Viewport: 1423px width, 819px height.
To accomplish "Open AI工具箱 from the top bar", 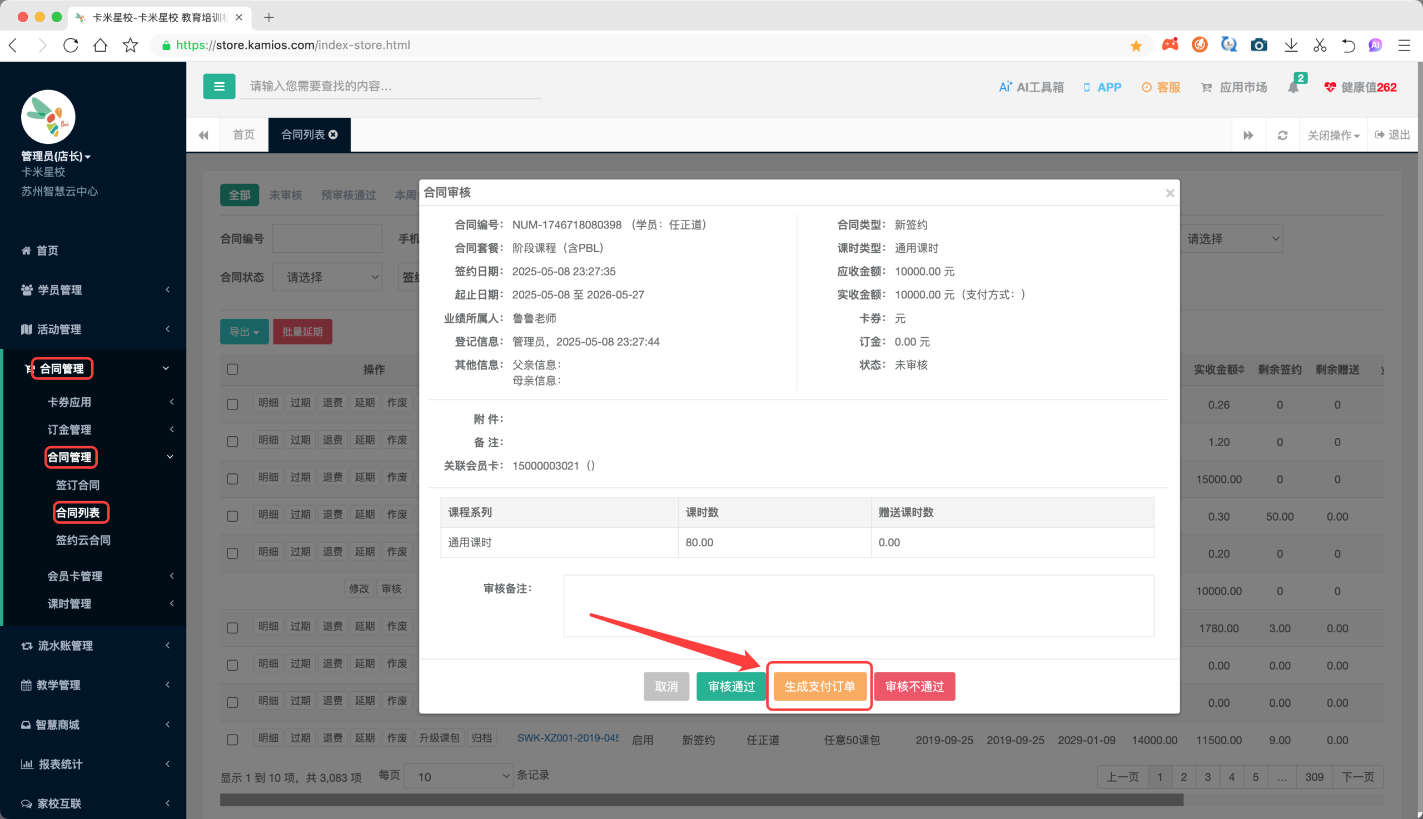I will point(1031,87).
